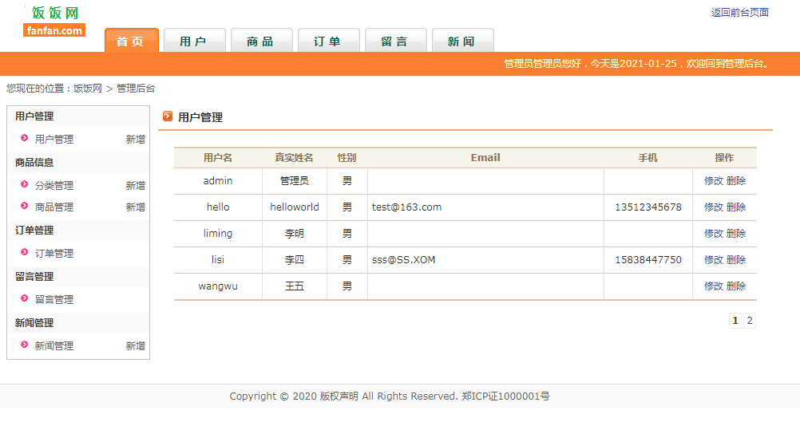Open the 首页 tab
The height and width of the screenshot is (422, 800).
tap(132, 40)
